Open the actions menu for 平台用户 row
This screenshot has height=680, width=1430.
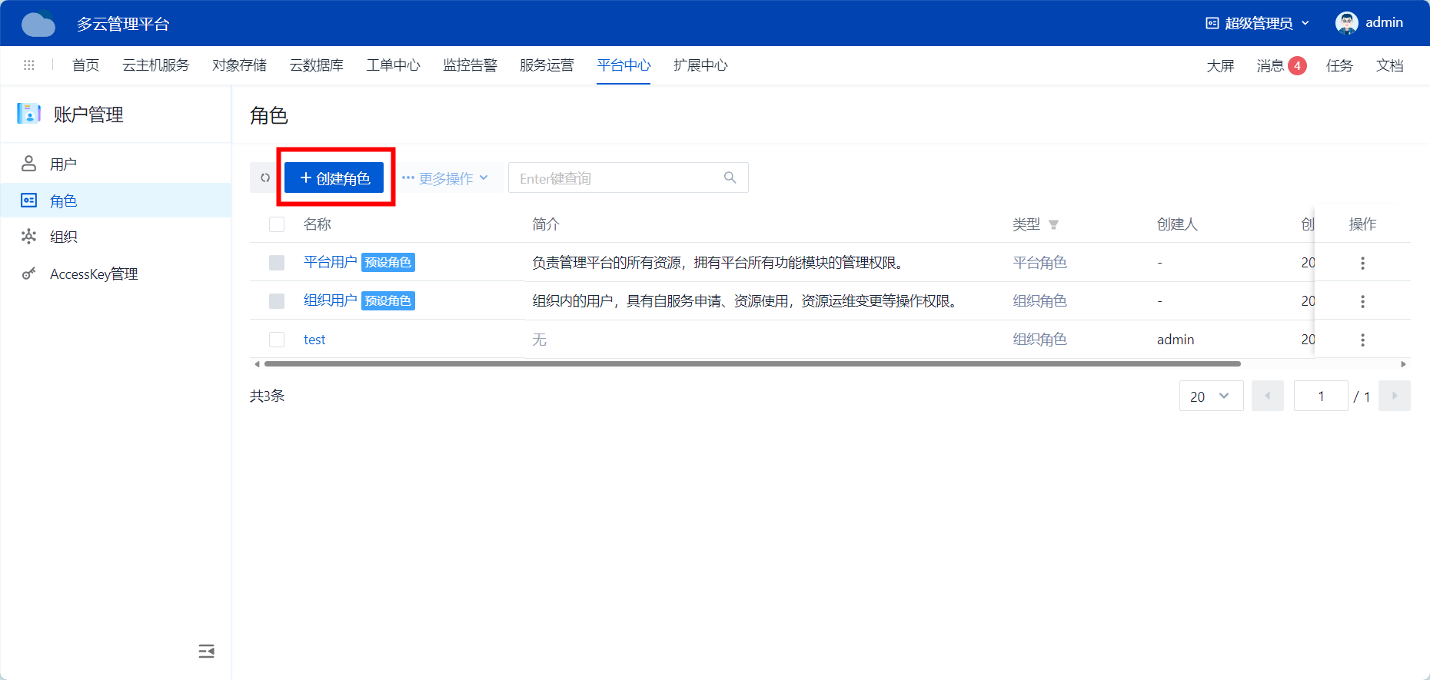point(1362,264)
